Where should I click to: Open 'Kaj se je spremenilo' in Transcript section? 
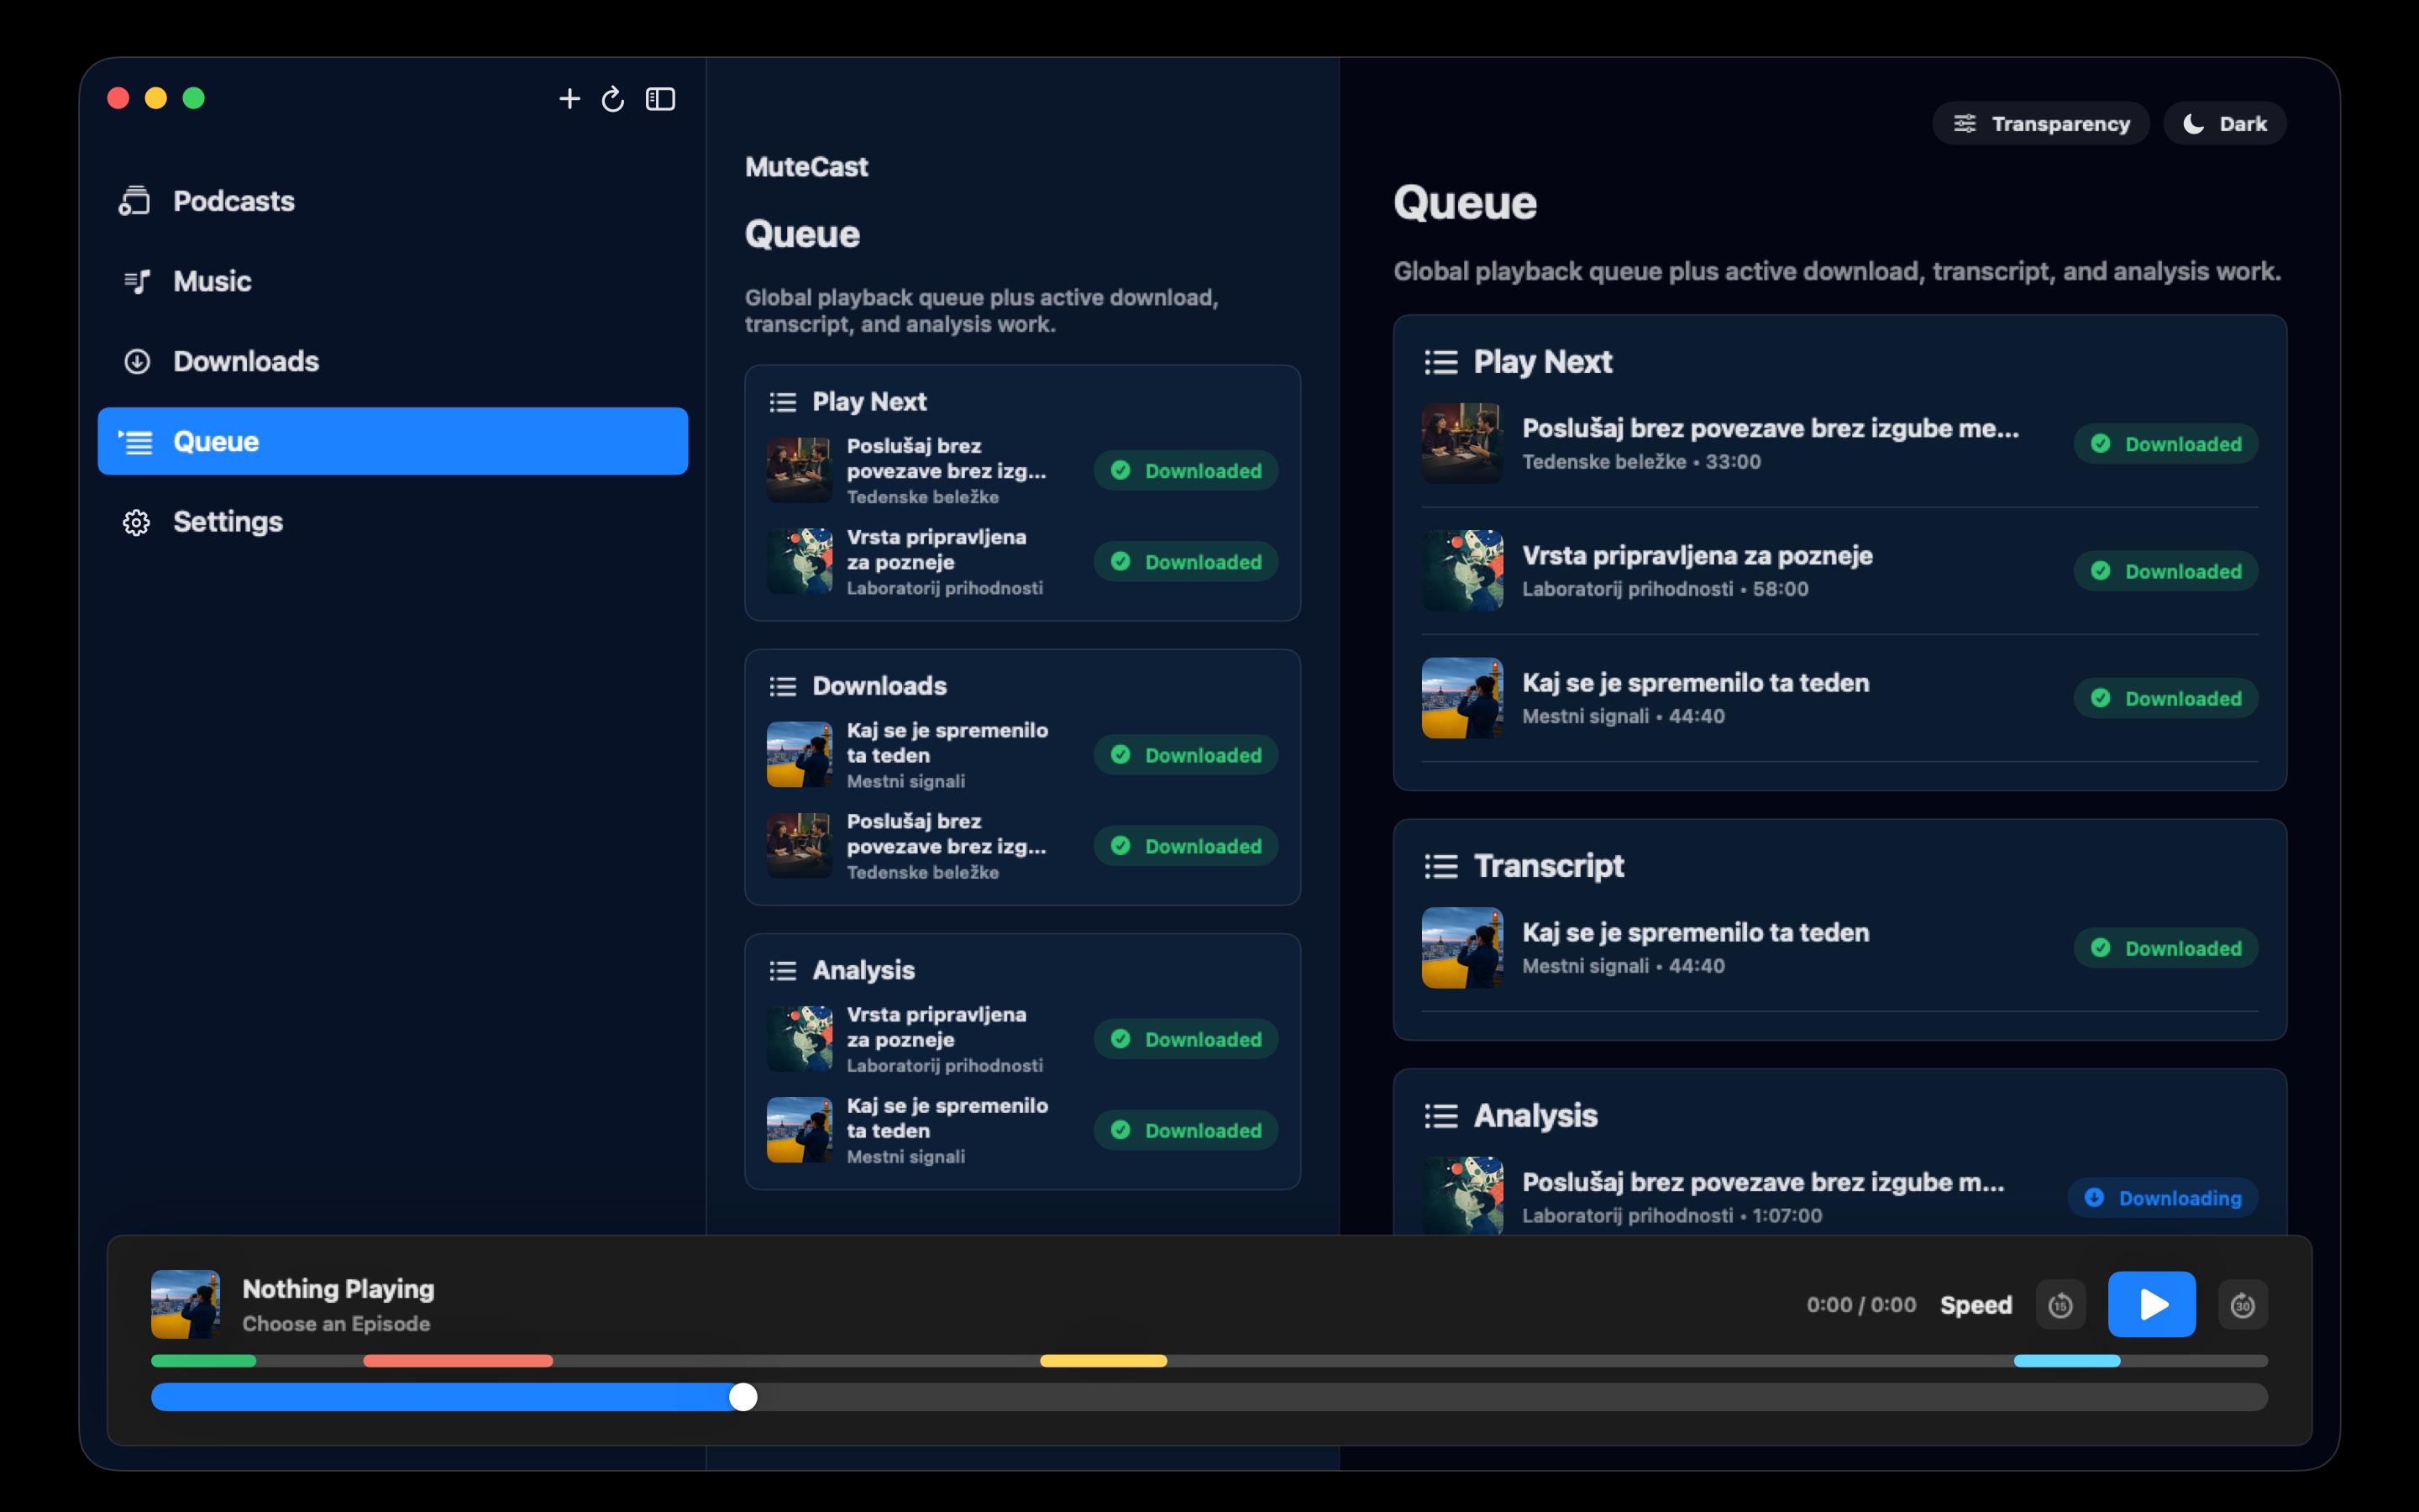(x=1839, y=948)
